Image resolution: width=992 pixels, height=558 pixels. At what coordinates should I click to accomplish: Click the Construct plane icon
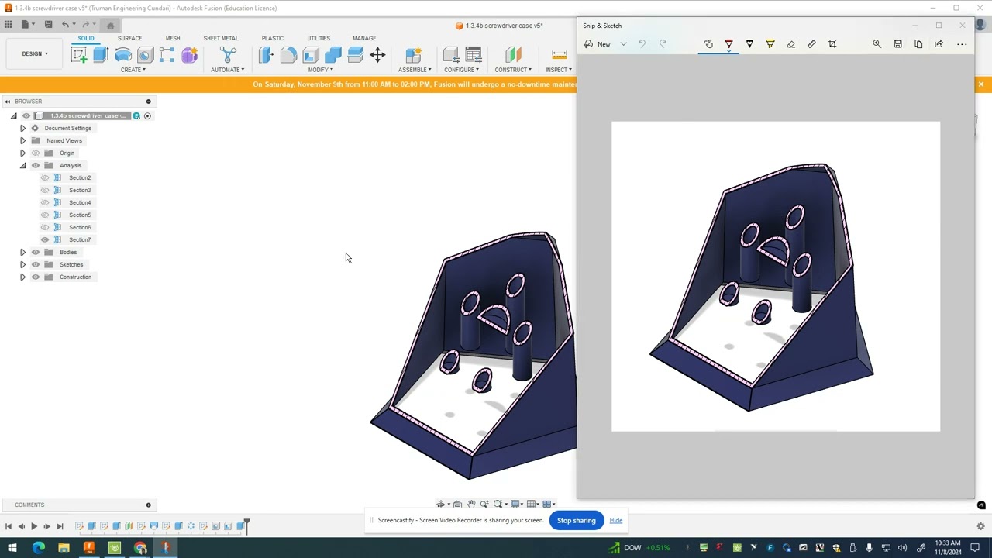[x=513, y=54]
